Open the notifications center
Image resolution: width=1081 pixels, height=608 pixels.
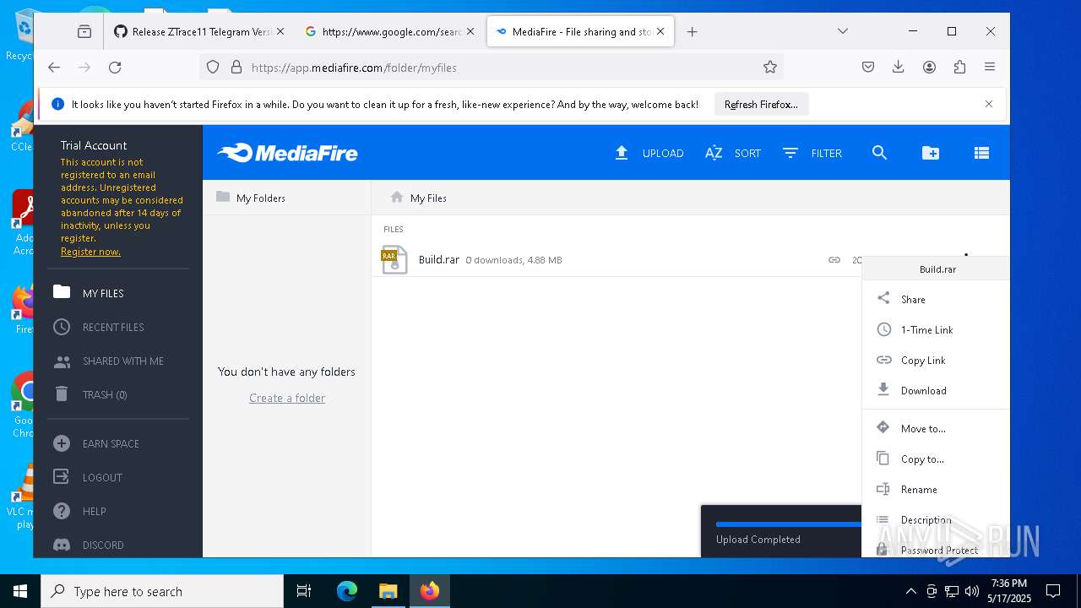(1053, 591)
